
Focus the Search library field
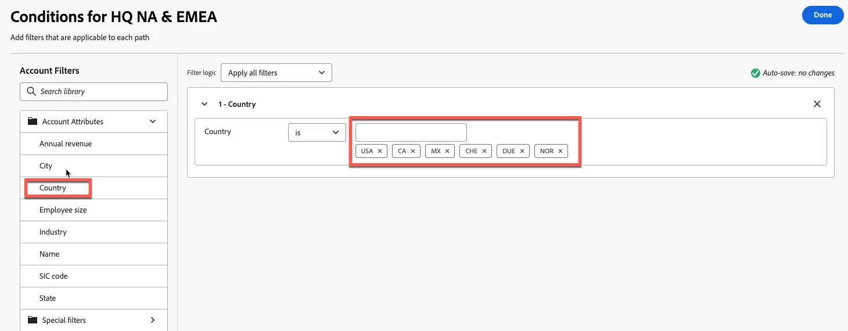click(x=94, y=92)
